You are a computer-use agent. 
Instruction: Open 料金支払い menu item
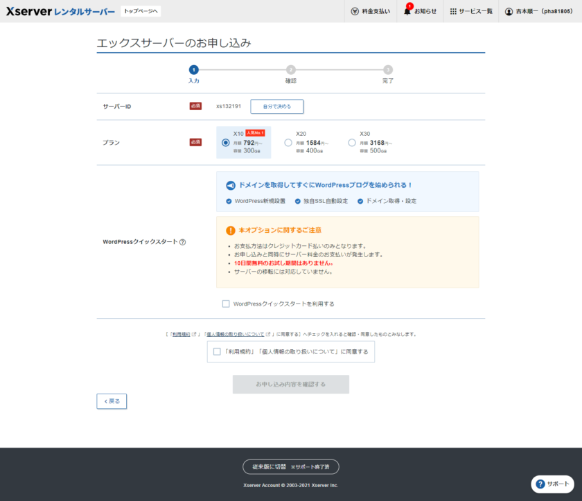(371, 11)
